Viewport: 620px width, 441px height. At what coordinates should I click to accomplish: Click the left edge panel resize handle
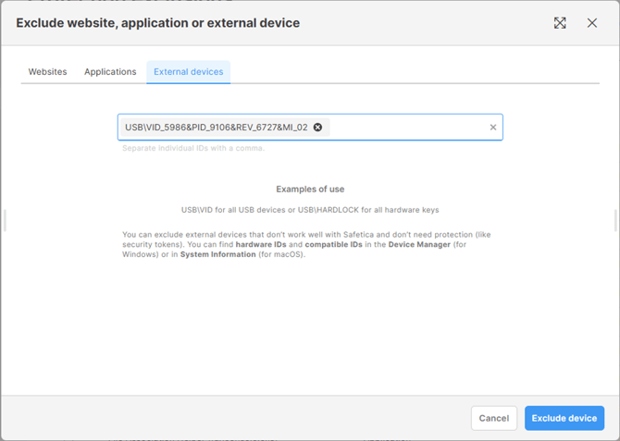point(5,220)
